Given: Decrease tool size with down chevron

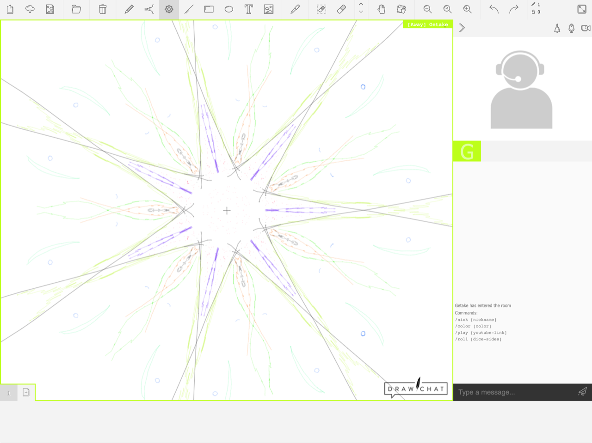Looking at the screenshot, I should pyautogui.click(x=361, y=12).
